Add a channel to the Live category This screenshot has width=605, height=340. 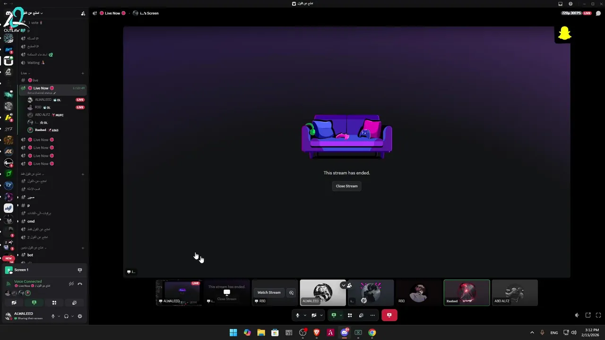click(x=83, y=73)
